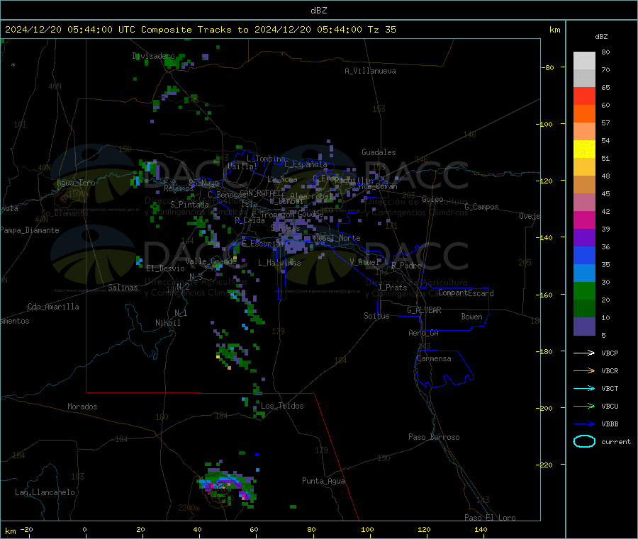Click the Pampa_Diamante map label

30,230
